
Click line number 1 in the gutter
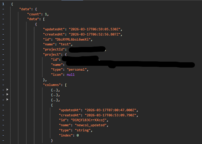point(3,4)
